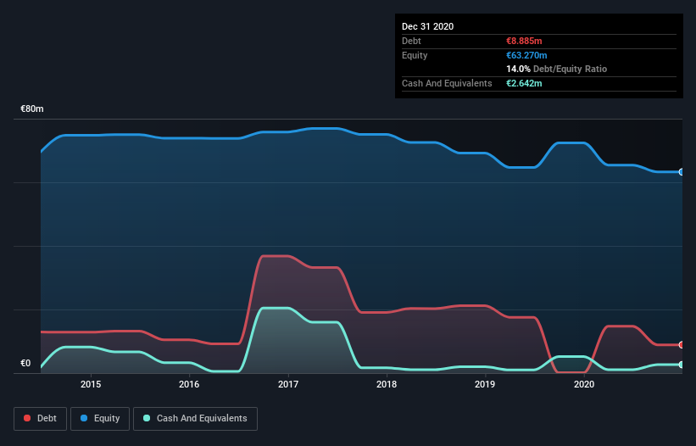
Task: Select the teal Cash endpoint marker for 2020
Action: point(682,365)
